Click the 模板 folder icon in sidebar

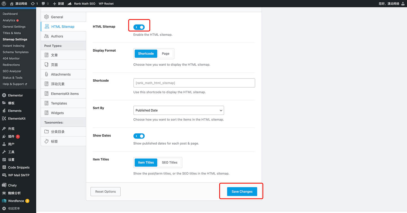[x=4, y=103]
